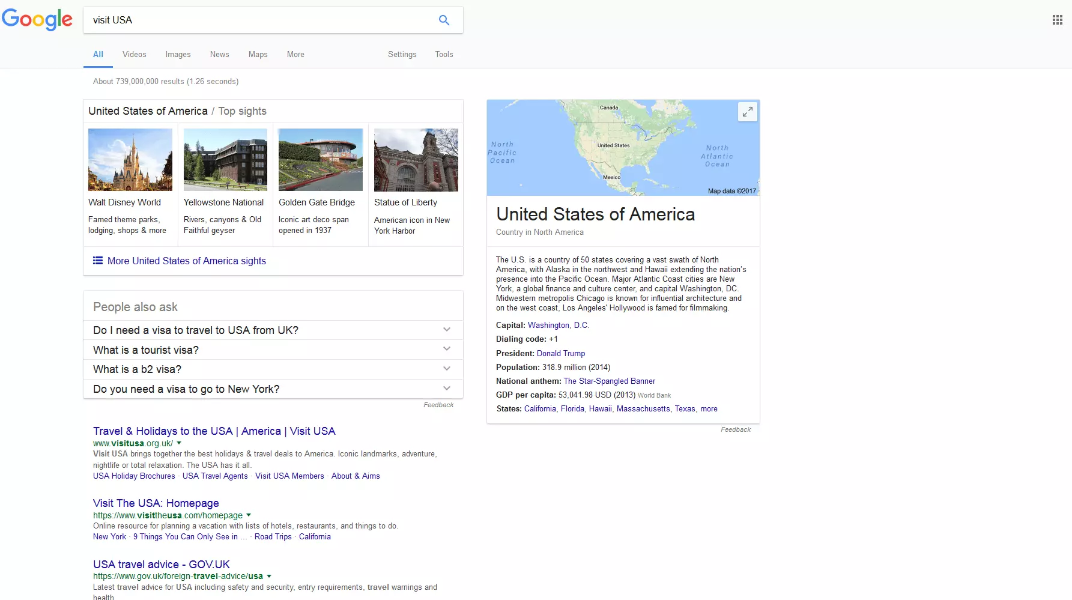Open the Visit USA Members sitelink
This screenshot has width=1072, height=600.
click(x=289, y=476)
